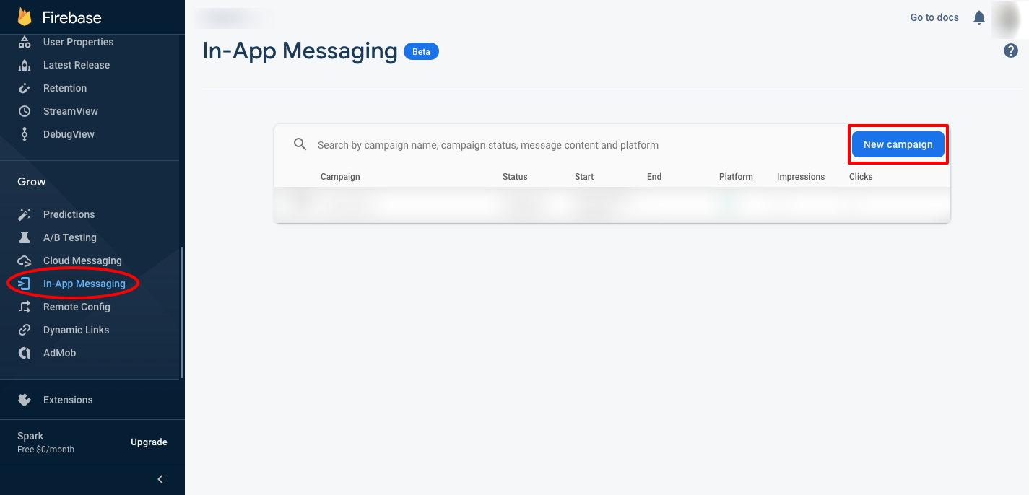Click the Dynamic Links chain icon
This screenshot has height=495, width=1029.
(x=25, y=330)
